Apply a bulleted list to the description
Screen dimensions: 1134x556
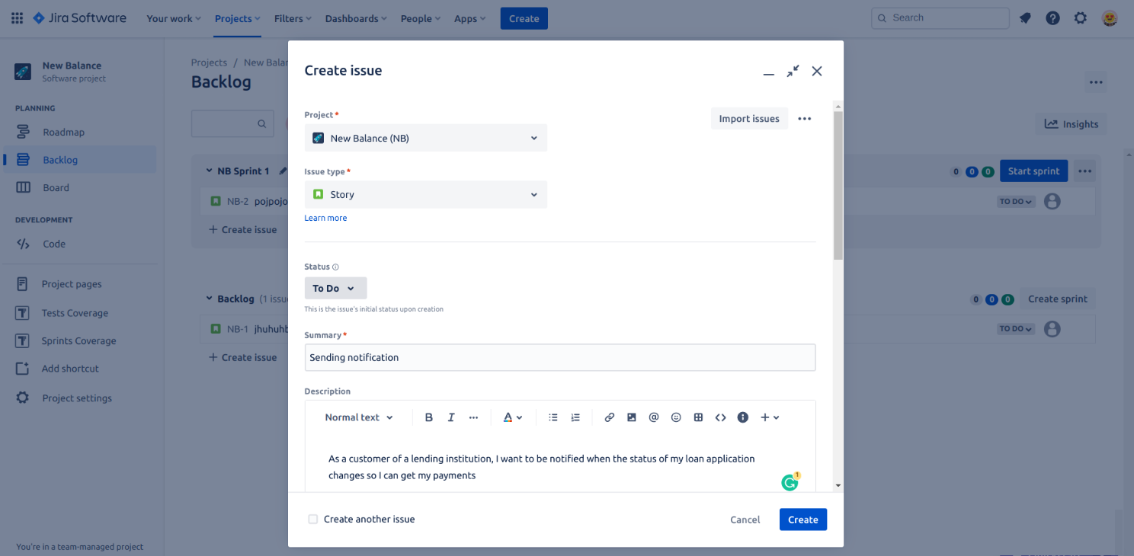(553, 417)
